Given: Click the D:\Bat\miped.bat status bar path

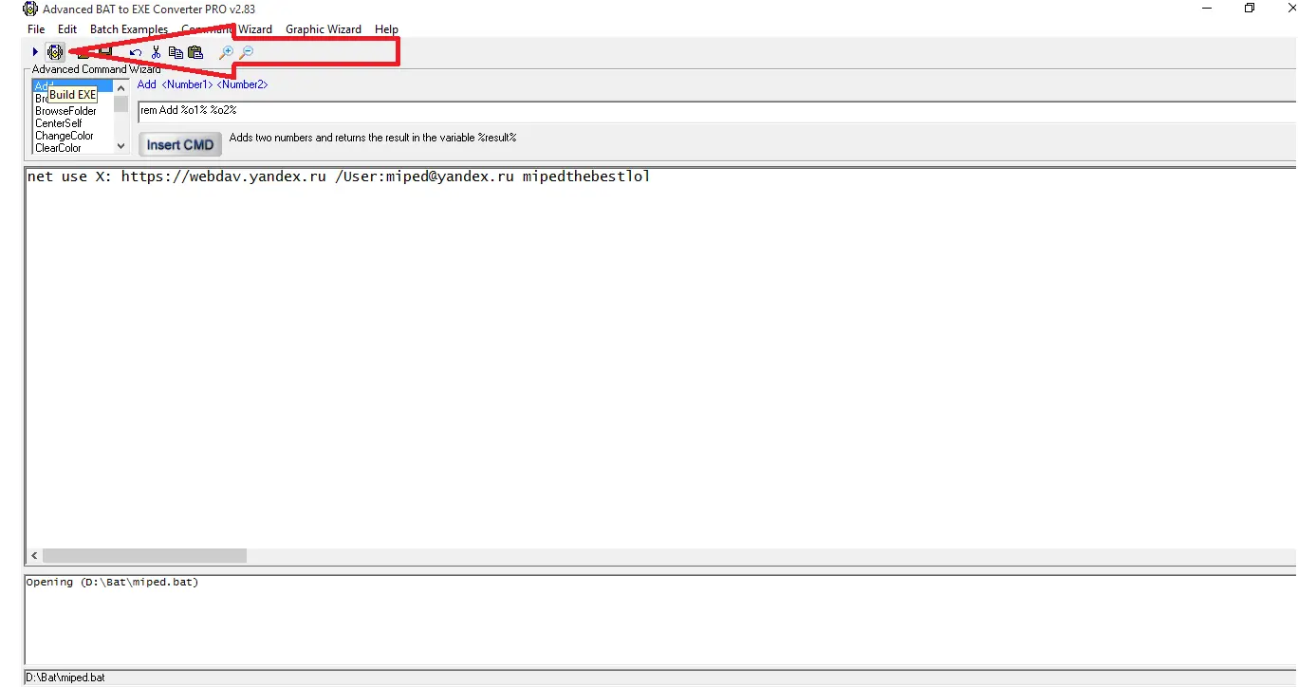Looking at the screenshot, I should 65,678.
